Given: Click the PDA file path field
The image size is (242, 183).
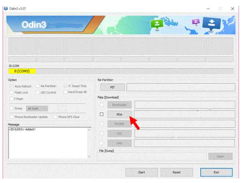Looking at the screenshot, I should pyautogui.click(x=185, y=114).
